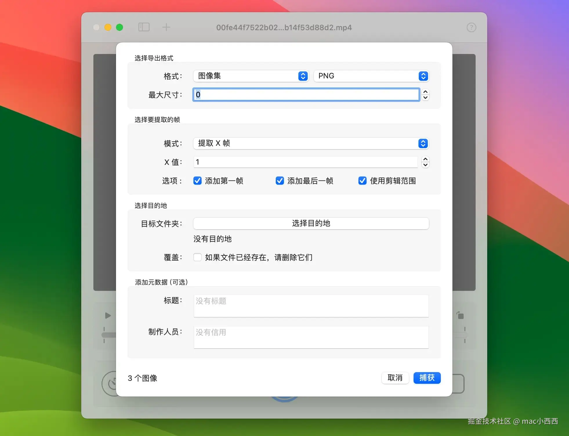Click the playback speed slider at left
The height and width of the screenshot is (436, 569).
click(x=109, y=335)
